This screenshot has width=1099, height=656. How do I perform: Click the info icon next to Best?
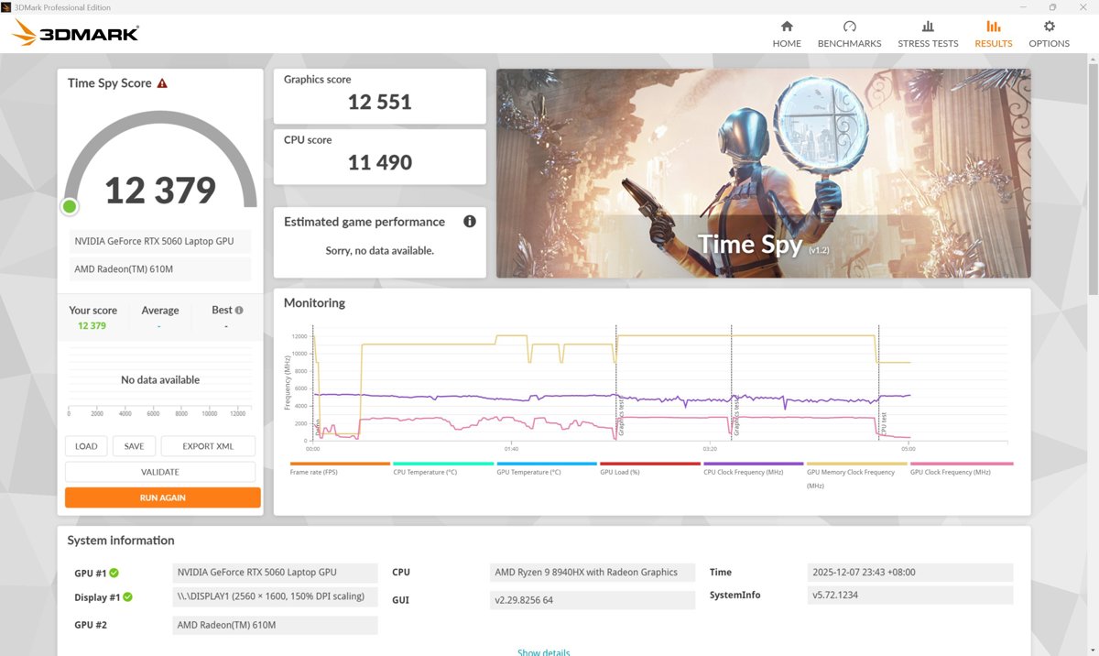pos(237,310)
